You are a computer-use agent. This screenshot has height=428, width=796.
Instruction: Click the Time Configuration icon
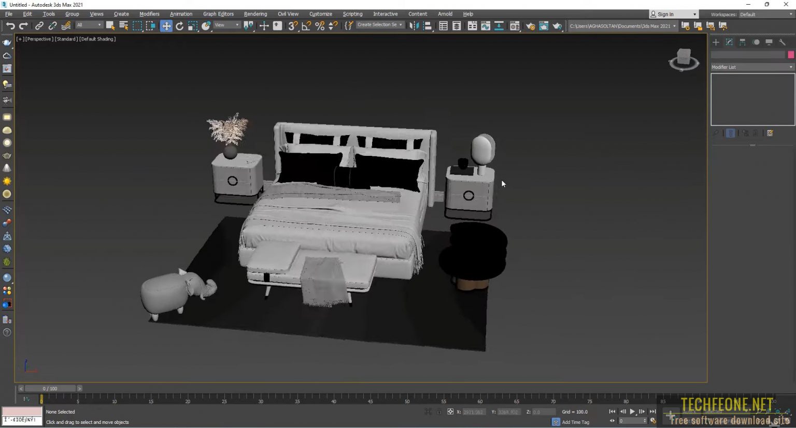(653, 421)
